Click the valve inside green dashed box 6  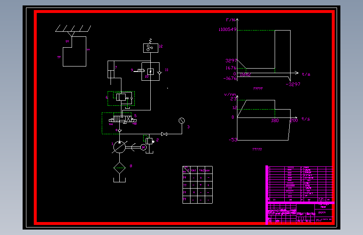pos(121,97)
